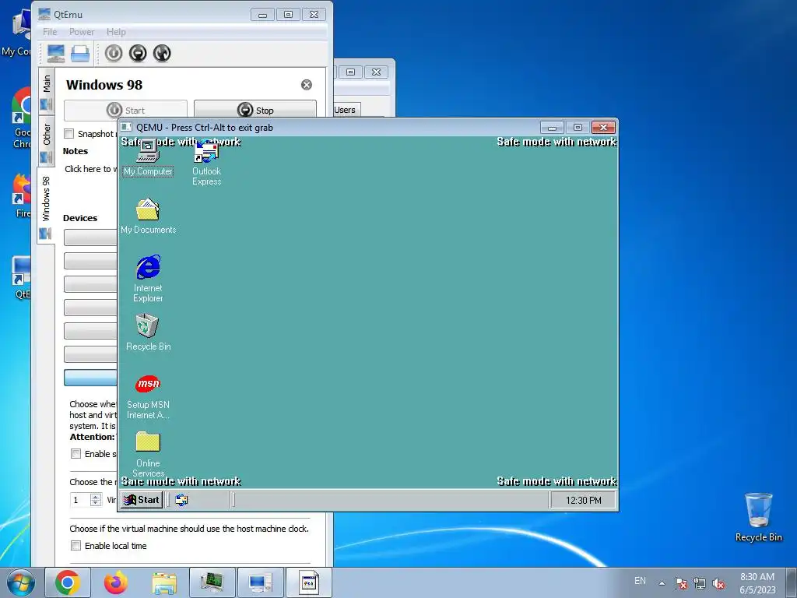Open QtEmu desktop shortcut

pos(22,277)
